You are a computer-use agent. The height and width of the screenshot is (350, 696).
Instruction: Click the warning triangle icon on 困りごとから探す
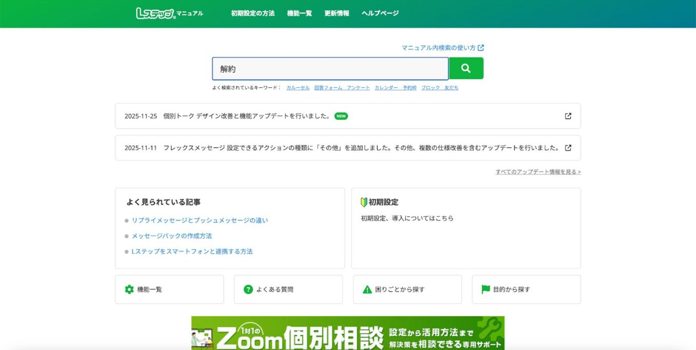(368, 289)
